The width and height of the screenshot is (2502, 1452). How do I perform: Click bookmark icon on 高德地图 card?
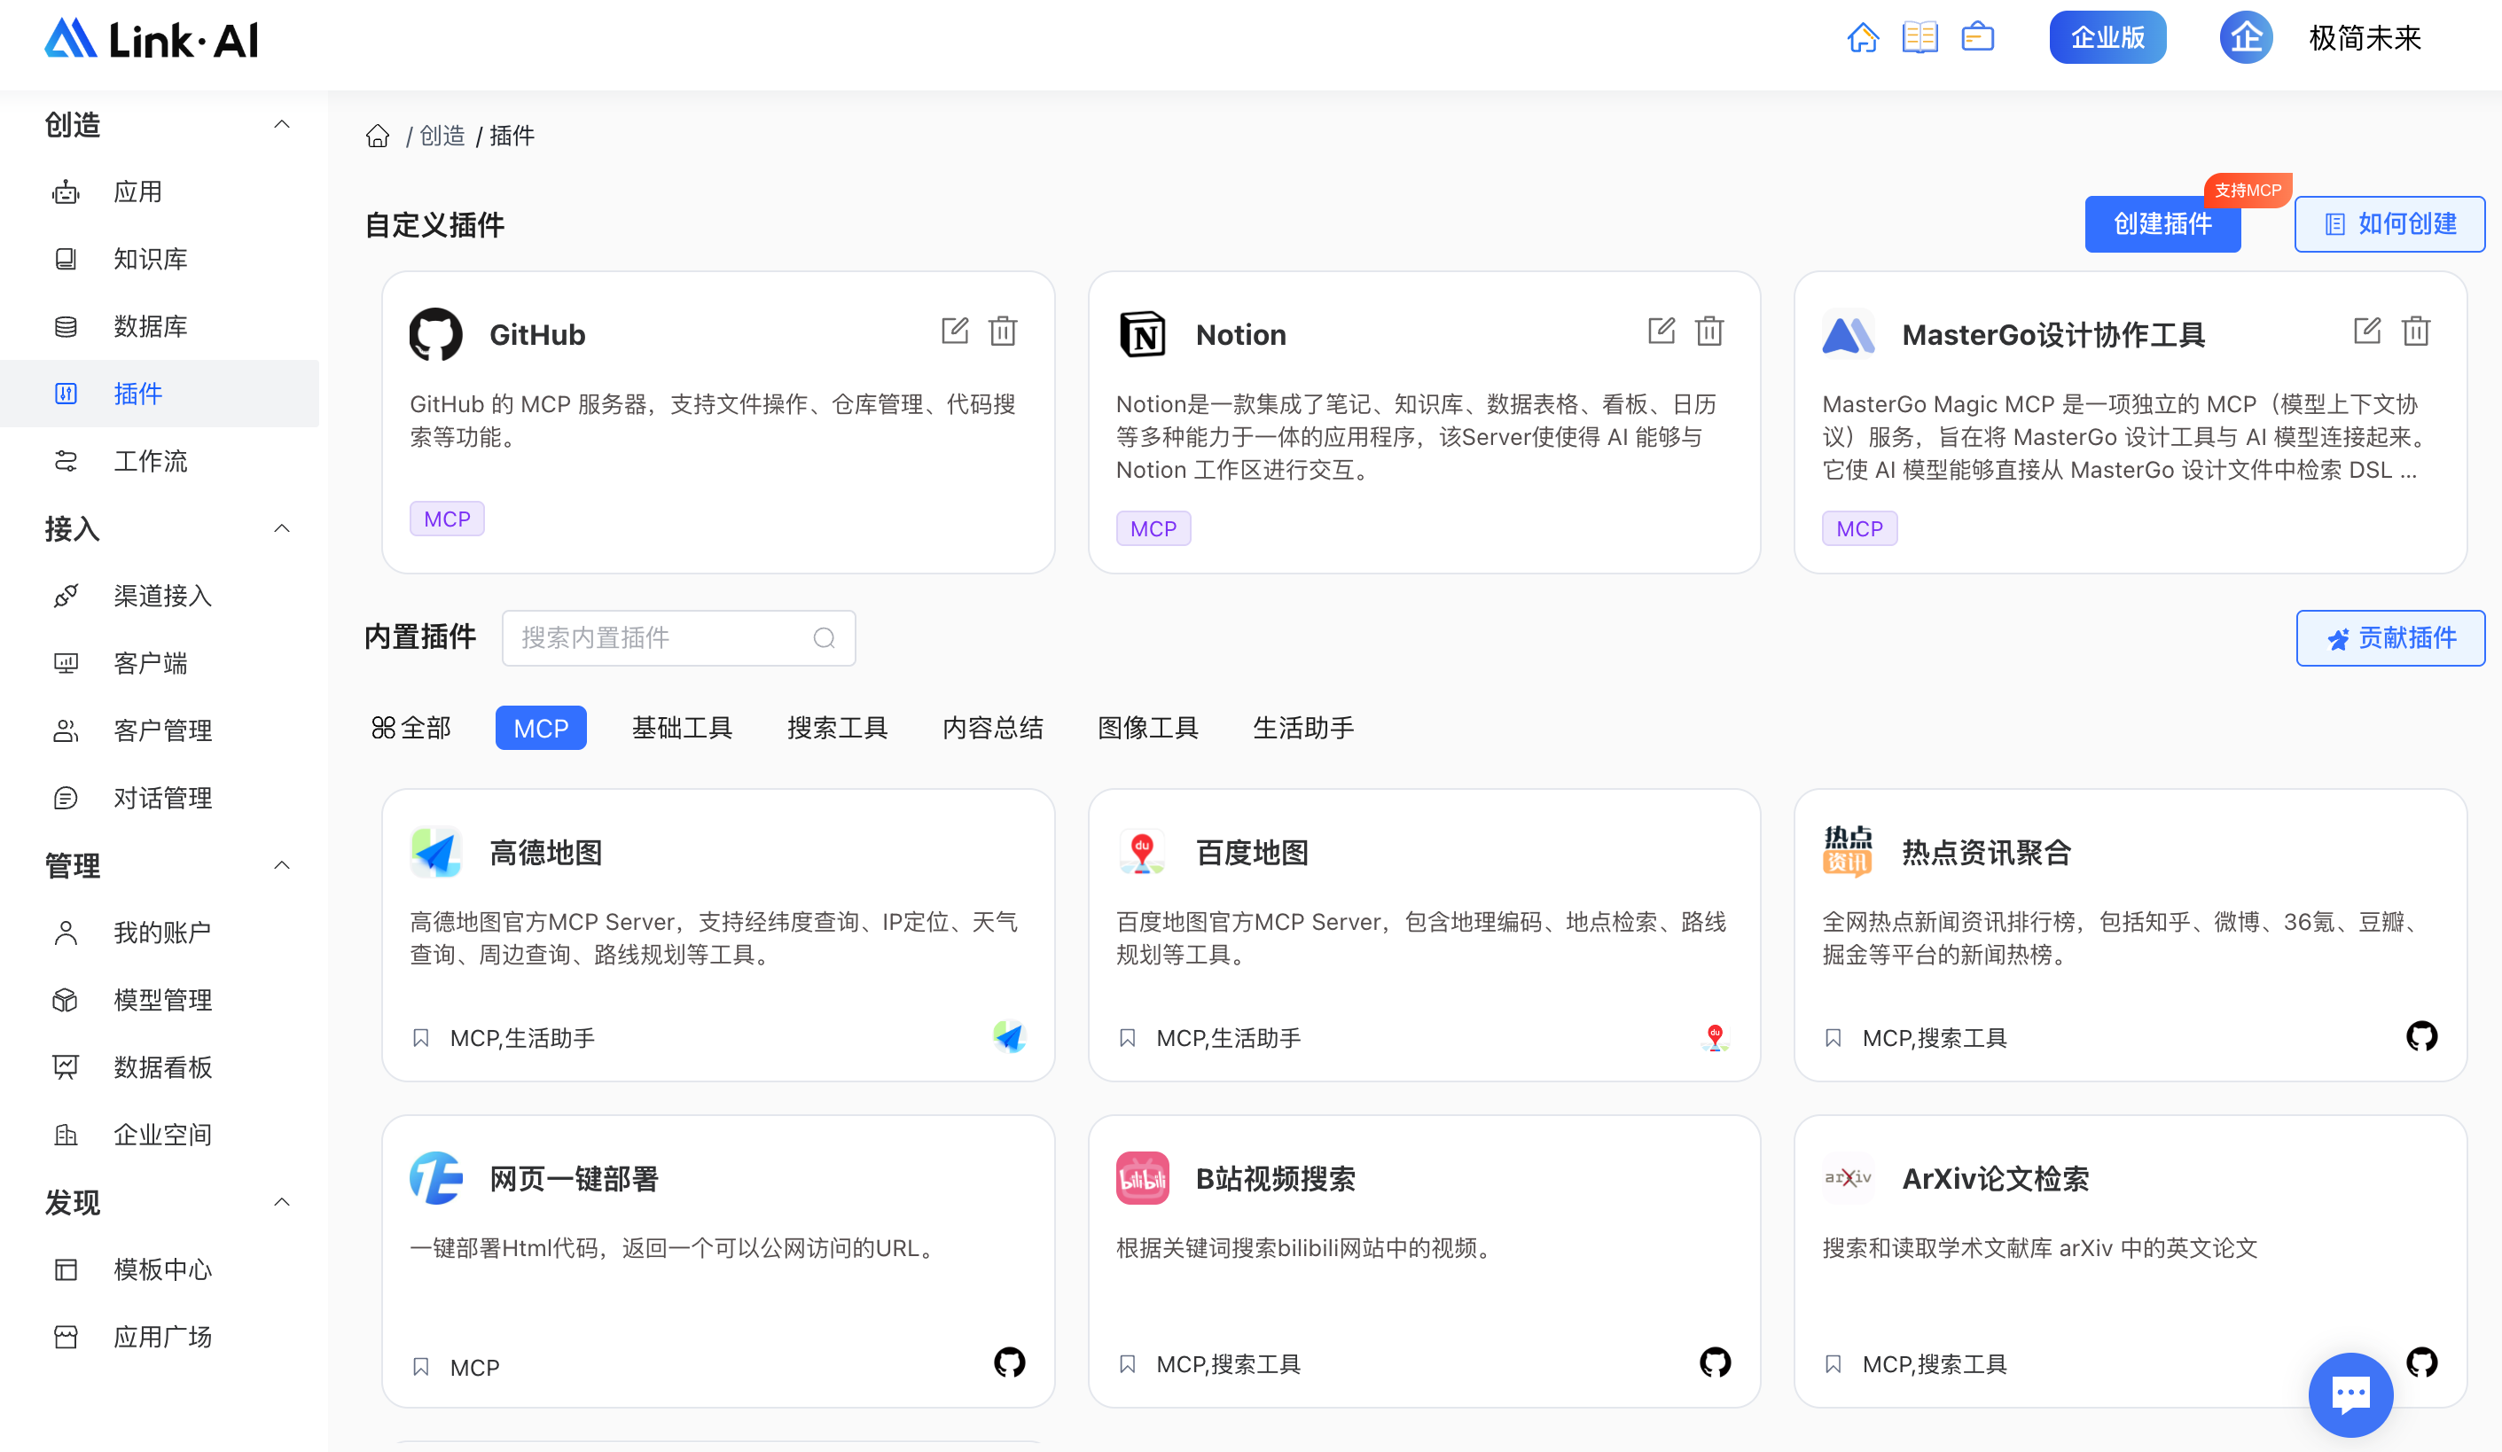tap(421, 1038)
